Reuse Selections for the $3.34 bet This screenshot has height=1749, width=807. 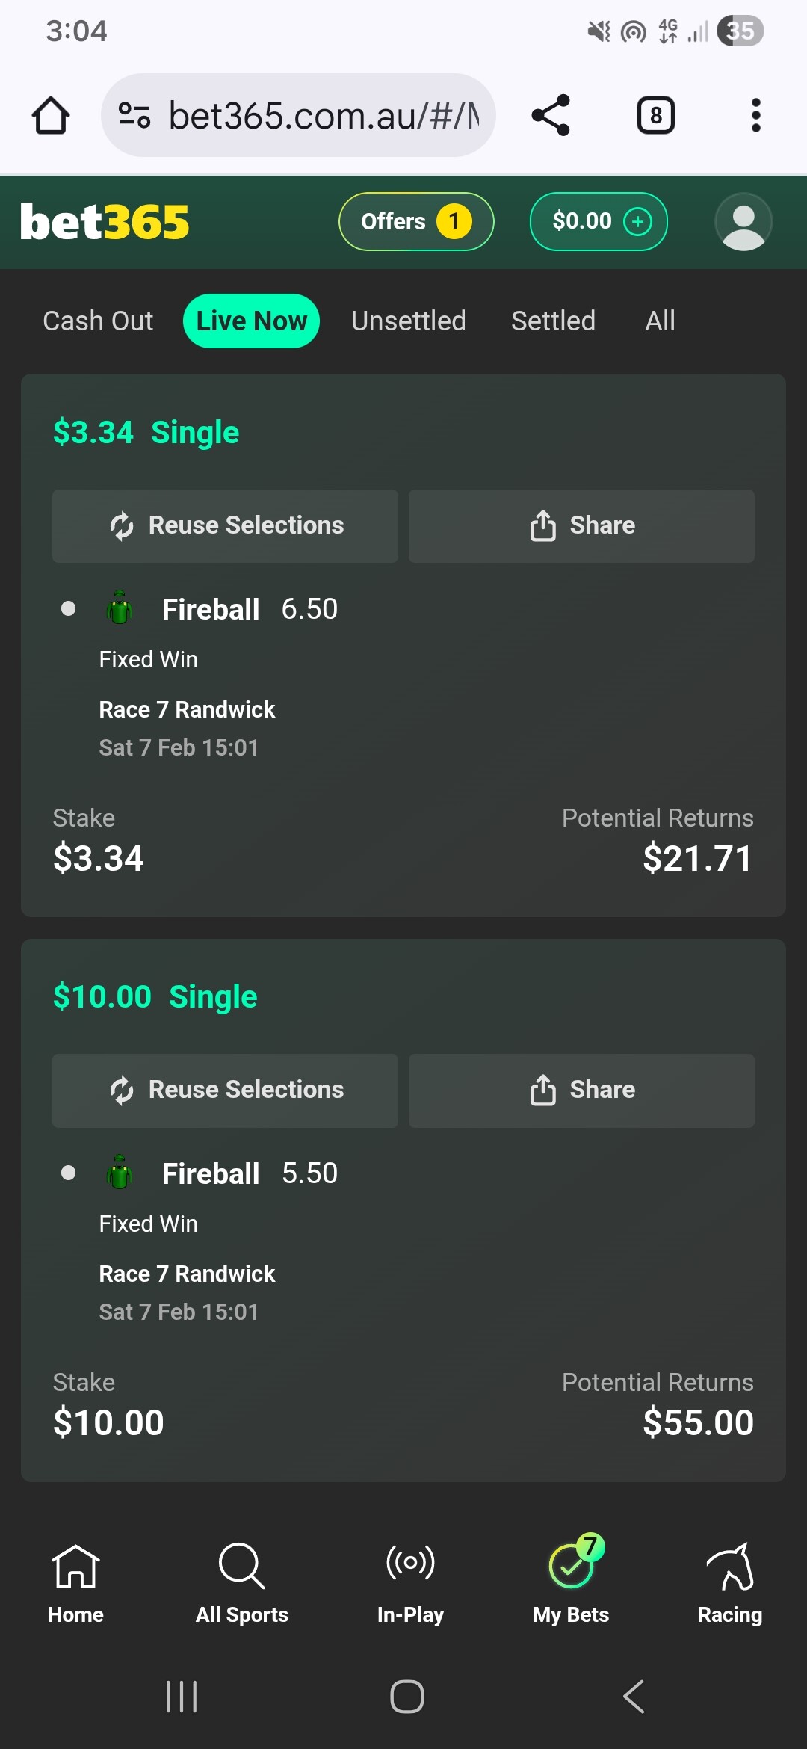click(x=225, y=526)
